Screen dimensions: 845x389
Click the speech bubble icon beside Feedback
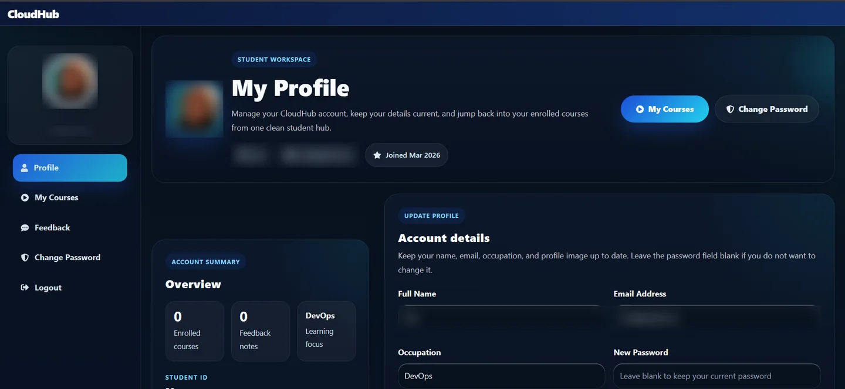coord(25,228)
